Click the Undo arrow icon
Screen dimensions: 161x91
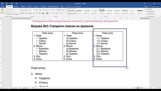(7, 3)
